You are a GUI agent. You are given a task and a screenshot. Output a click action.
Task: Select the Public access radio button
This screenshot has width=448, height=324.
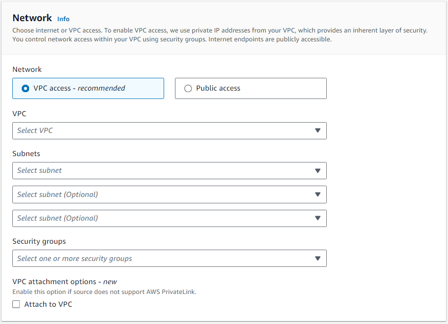[x=188, y=89]
